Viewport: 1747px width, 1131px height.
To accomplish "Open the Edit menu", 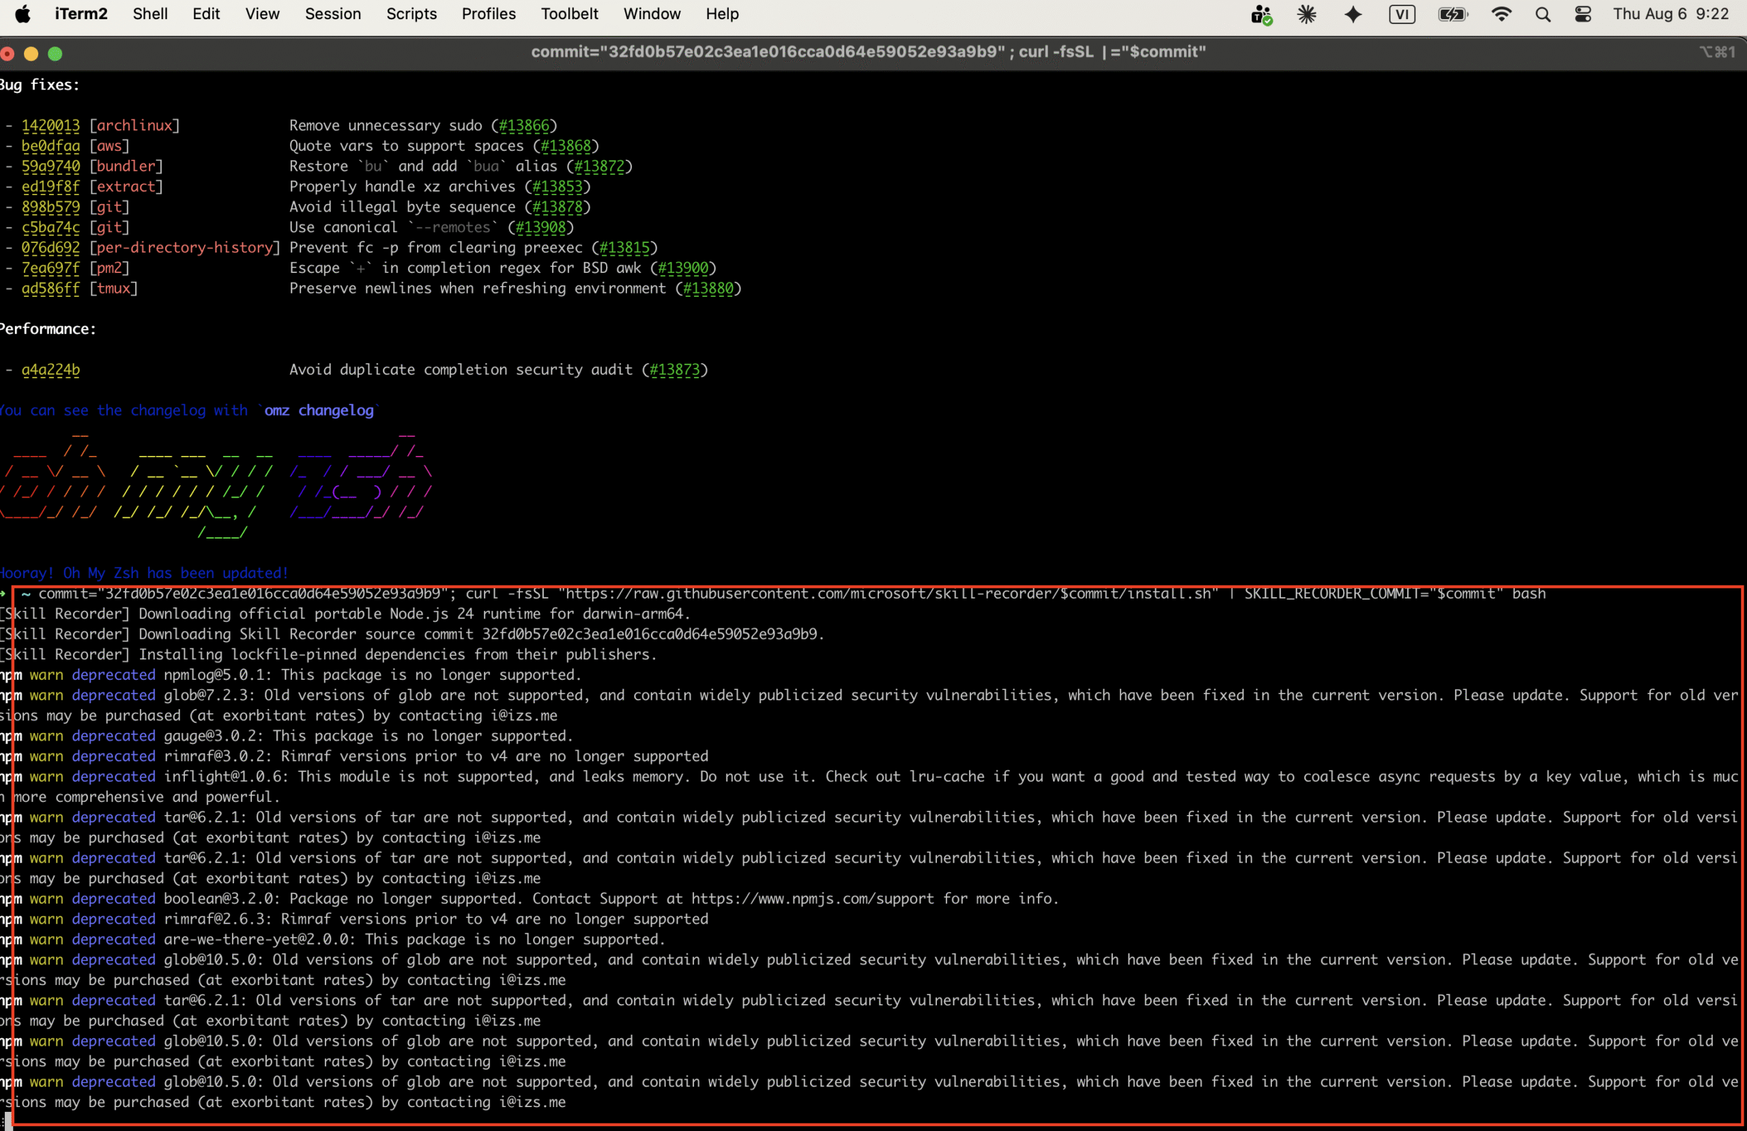I will pyautogui.click(x=206, y=14).
